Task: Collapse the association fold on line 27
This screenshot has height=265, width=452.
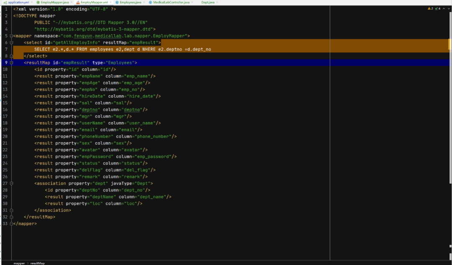Action: 11,183
